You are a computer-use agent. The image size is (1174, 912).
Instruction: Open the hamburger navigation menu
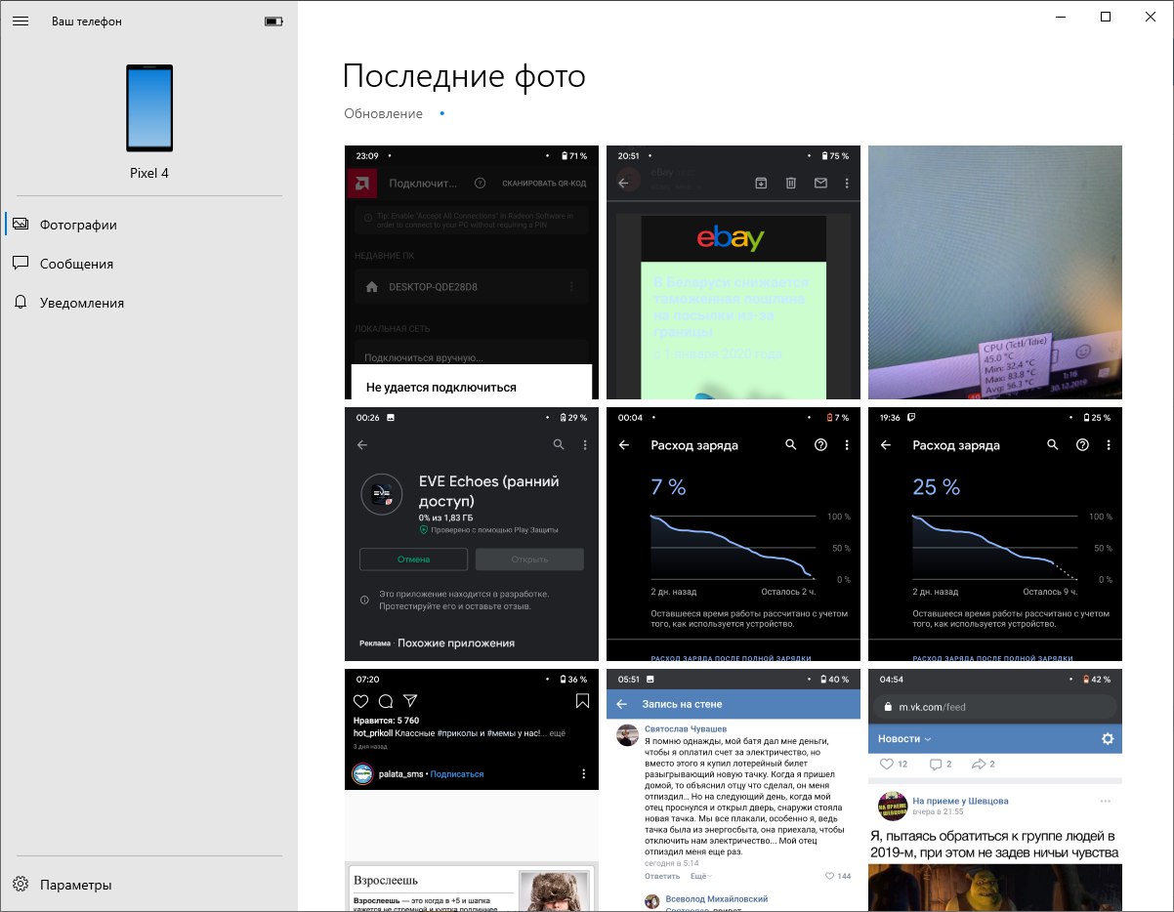[21, 21]
